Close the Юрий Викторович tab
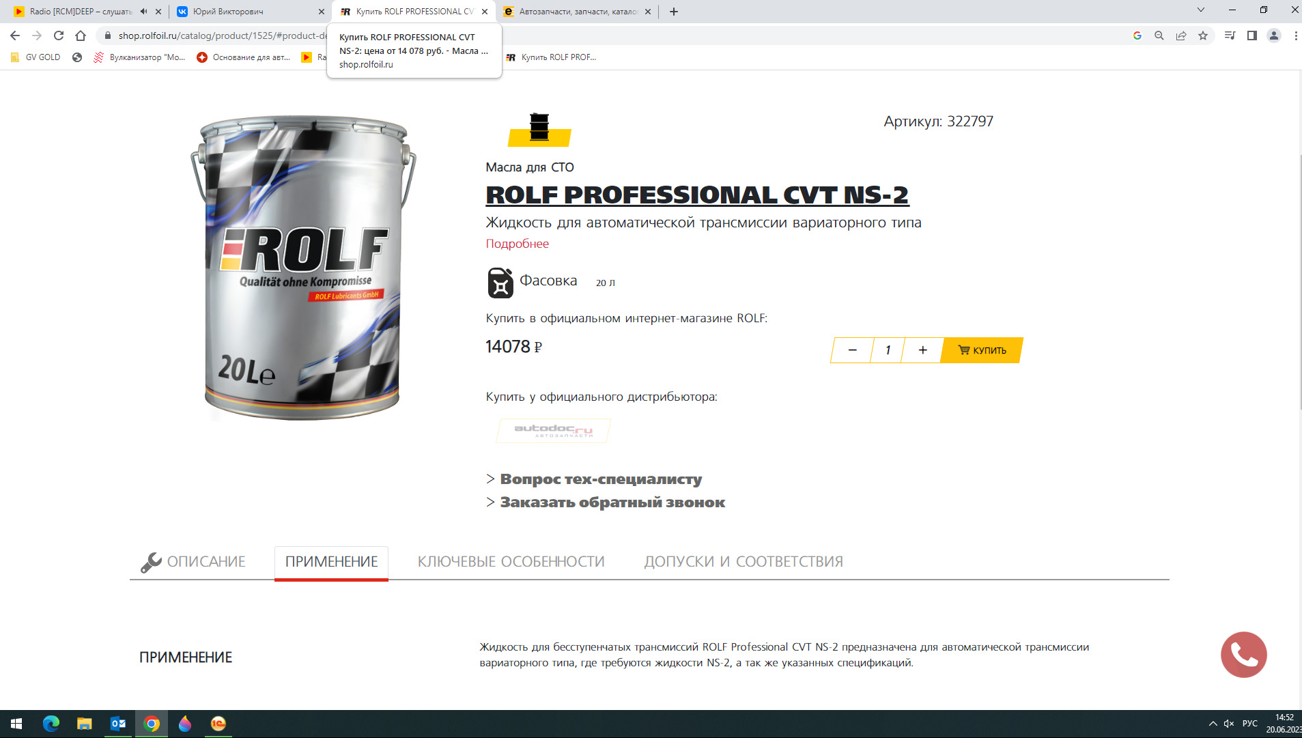The image size is (1302, 738). tap(322, 12)
